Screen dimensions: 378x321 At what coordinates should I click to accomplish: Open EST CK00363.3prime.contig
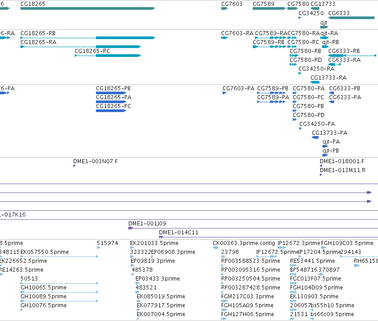point(244,243)
